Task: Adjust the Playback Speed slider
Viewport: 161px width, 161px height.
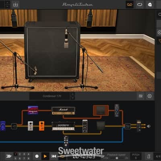Action: click(116, 158)
